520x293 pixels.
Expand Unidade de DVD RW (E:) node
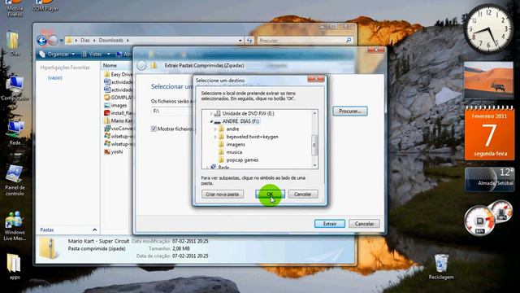tap(211, 114)
